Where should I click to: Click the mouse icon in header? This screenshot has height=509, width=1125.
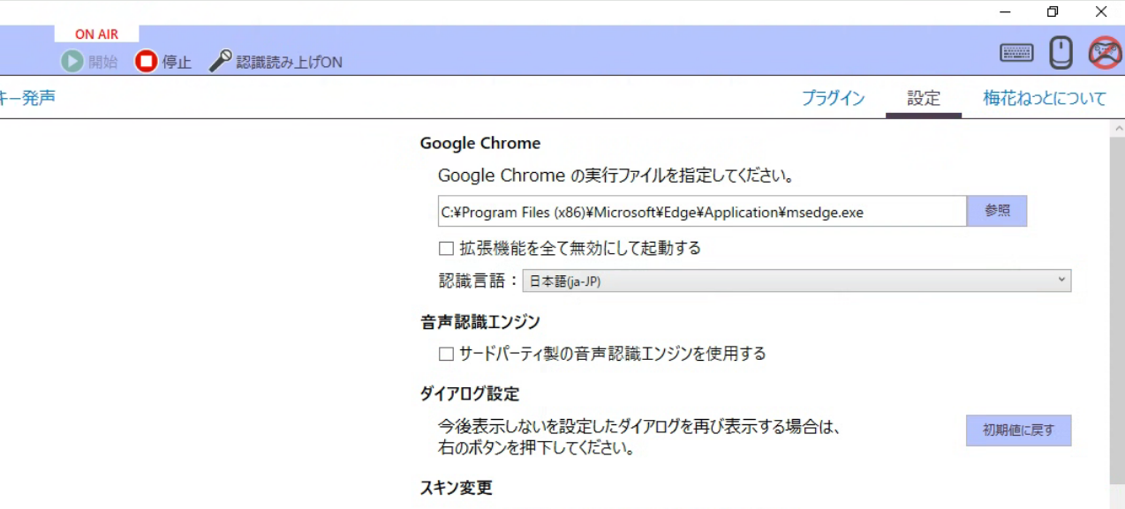(x=1061, y=53)
